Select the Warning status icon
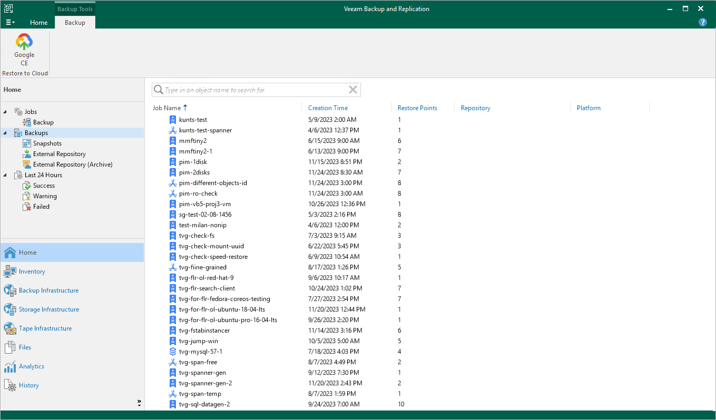This screenshot has height=420, width=716. pyautogui.click(x=27, y=196)
